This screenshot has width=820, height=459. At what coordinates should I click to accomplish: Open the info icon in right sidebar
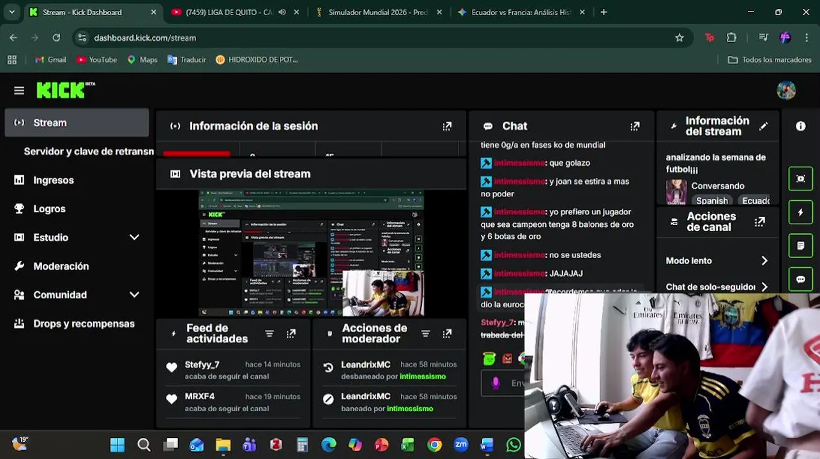point(800,126)
